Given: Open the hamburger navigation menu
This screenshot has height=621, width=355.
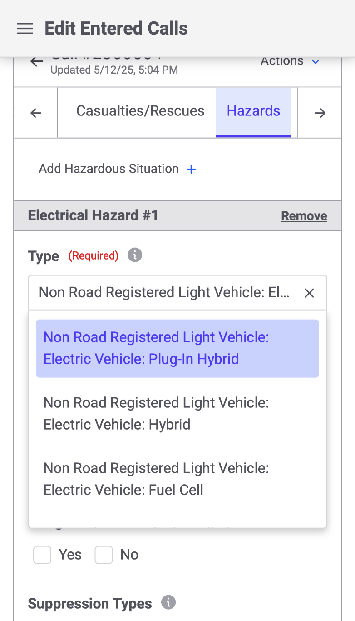Looking at the screenshot, I should 25,29.
